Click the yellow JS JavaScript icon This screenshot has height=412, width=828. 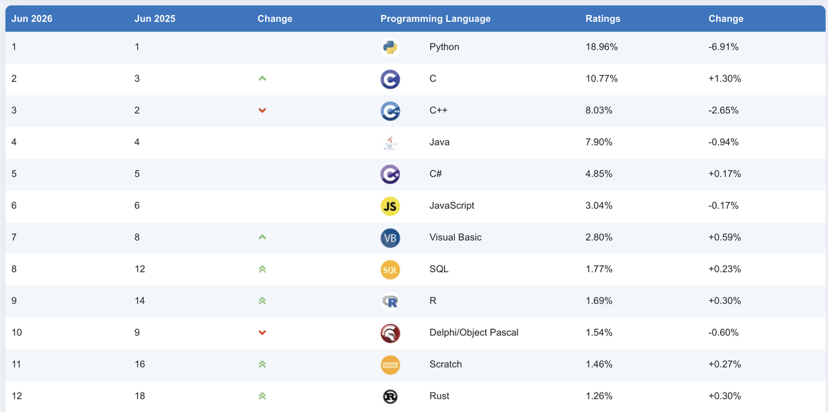coord(390,206)
